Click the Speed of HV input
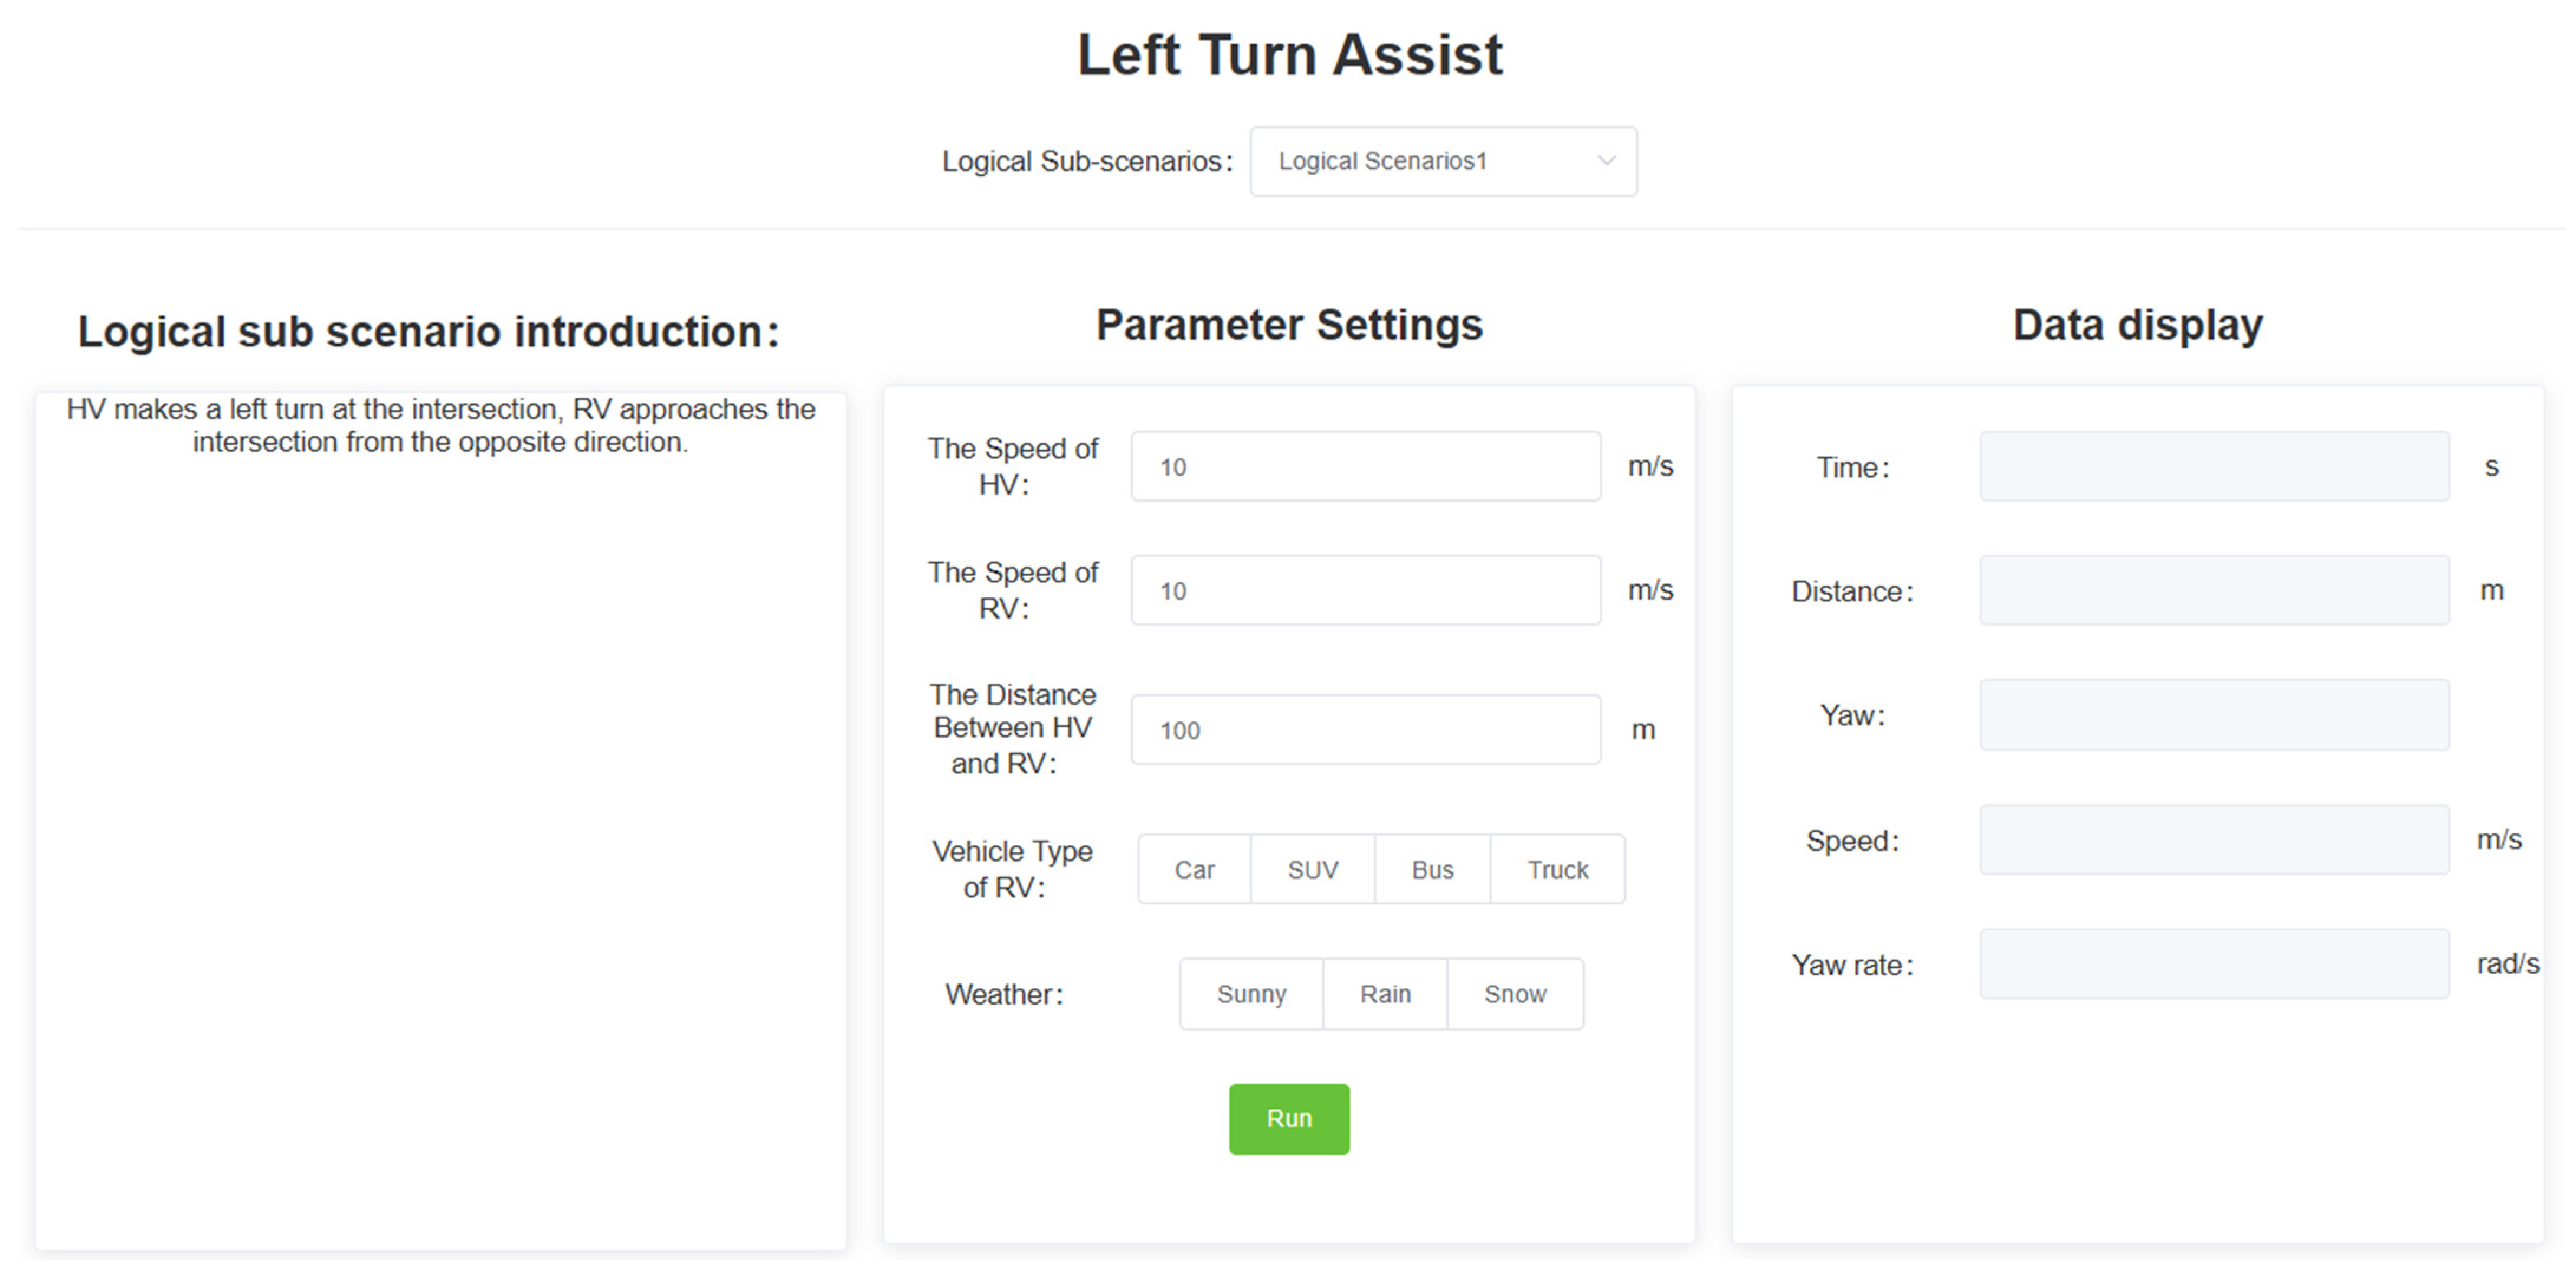2576x1288 pixels. [1365, 467]
